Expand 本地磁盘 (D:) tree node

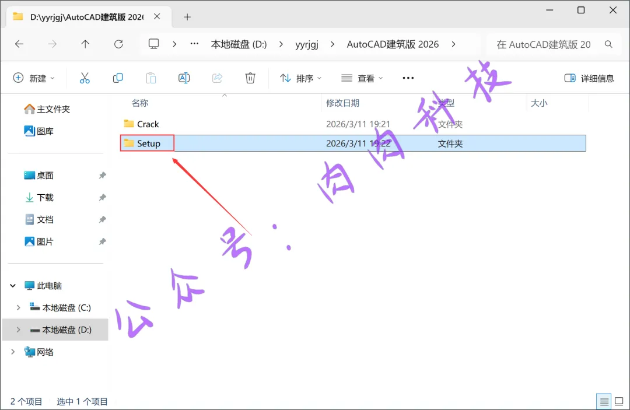(x=18, y=330)
